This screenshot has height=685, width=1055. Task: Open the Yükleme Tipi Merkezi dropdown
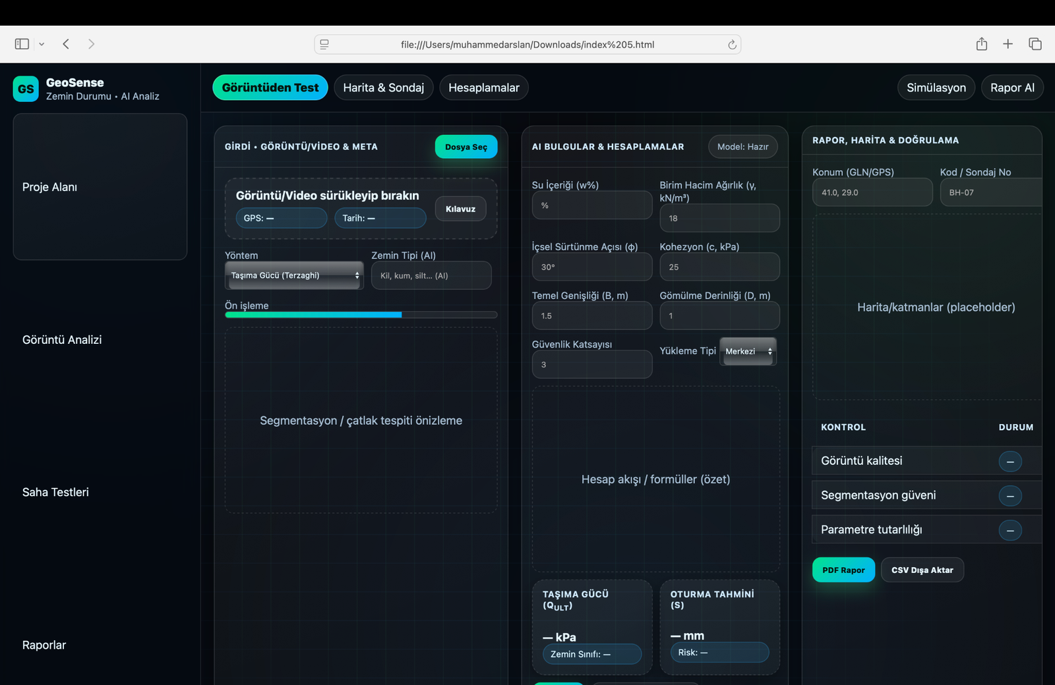[748, 351]
